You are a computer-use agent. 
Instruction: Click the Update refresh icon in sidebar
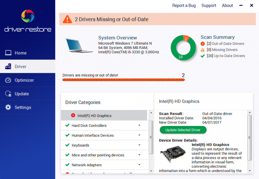(x=8, y=94)
